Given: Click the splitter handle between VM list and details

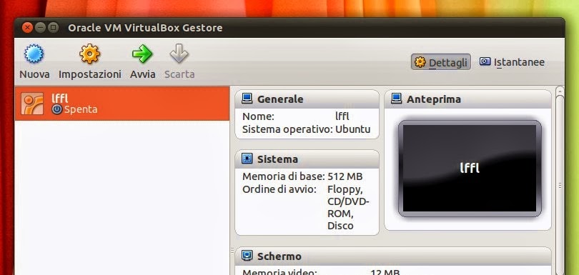Looking at the screenshot, I should click(232, 251).
